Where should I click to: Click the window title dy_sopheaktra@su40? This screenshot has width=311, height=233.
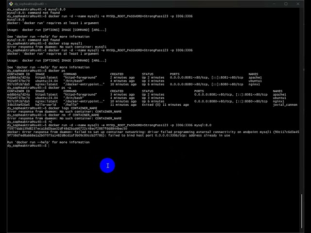point(31,4)
